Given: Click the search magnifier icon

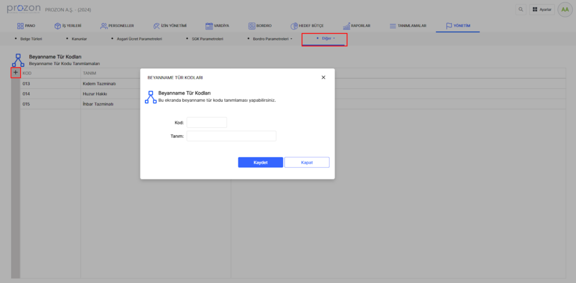Looking at the screenshot, I should tap(520, 10).
